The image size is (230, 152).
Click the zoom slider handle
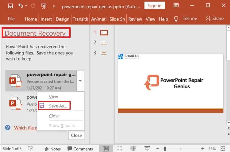(165, 149)
